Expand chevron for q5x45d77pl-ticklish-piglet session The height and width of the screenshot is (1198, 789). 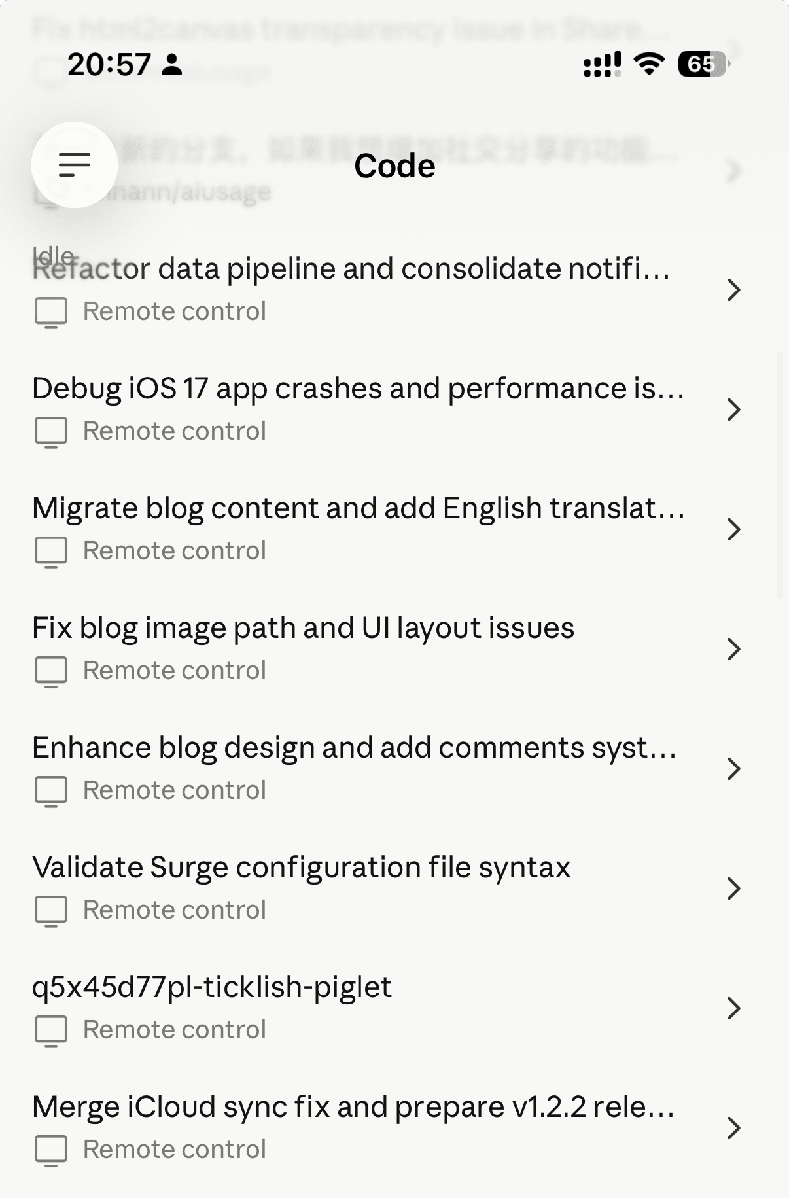click(733, 1008)
